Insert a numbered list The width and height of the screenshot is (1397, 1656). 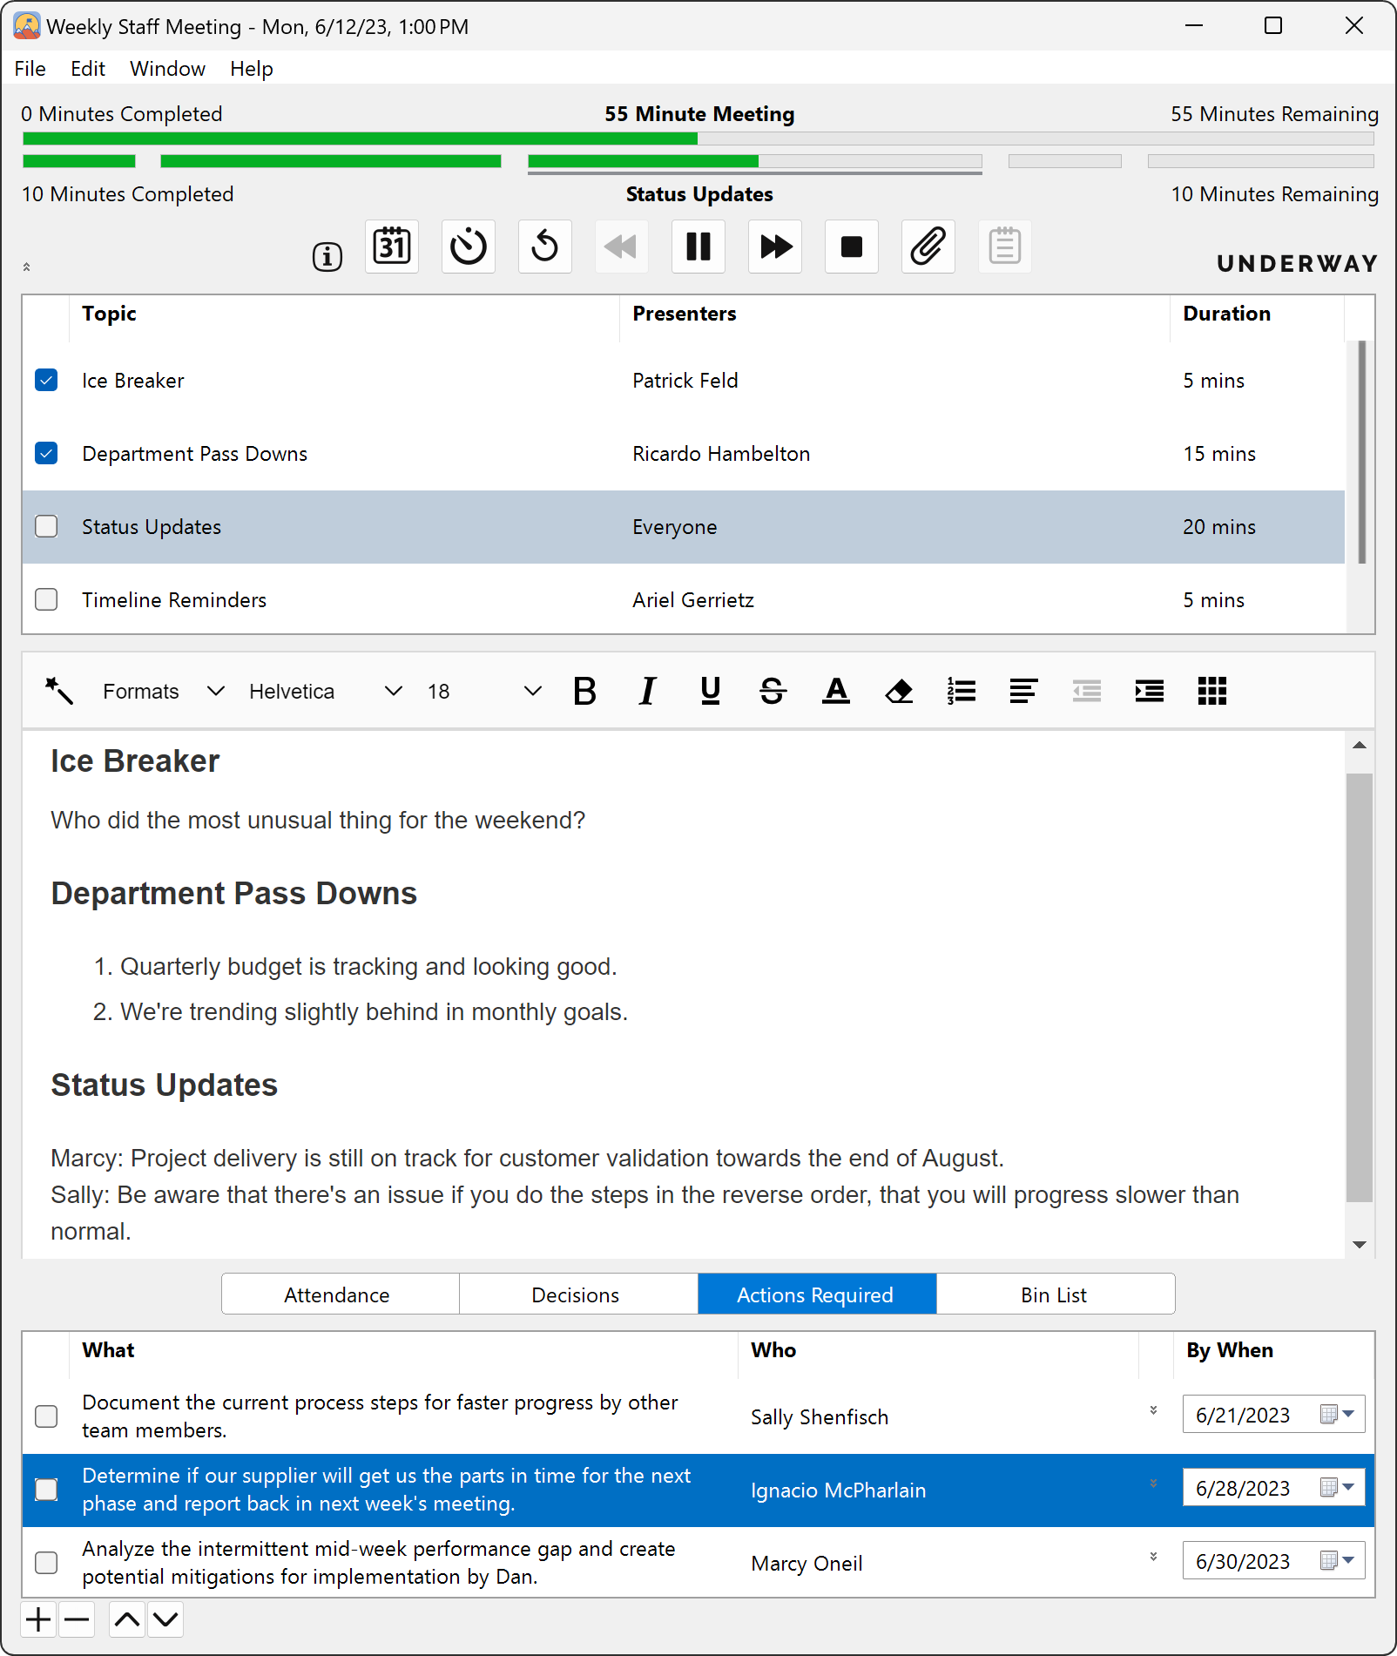point(962,691)
